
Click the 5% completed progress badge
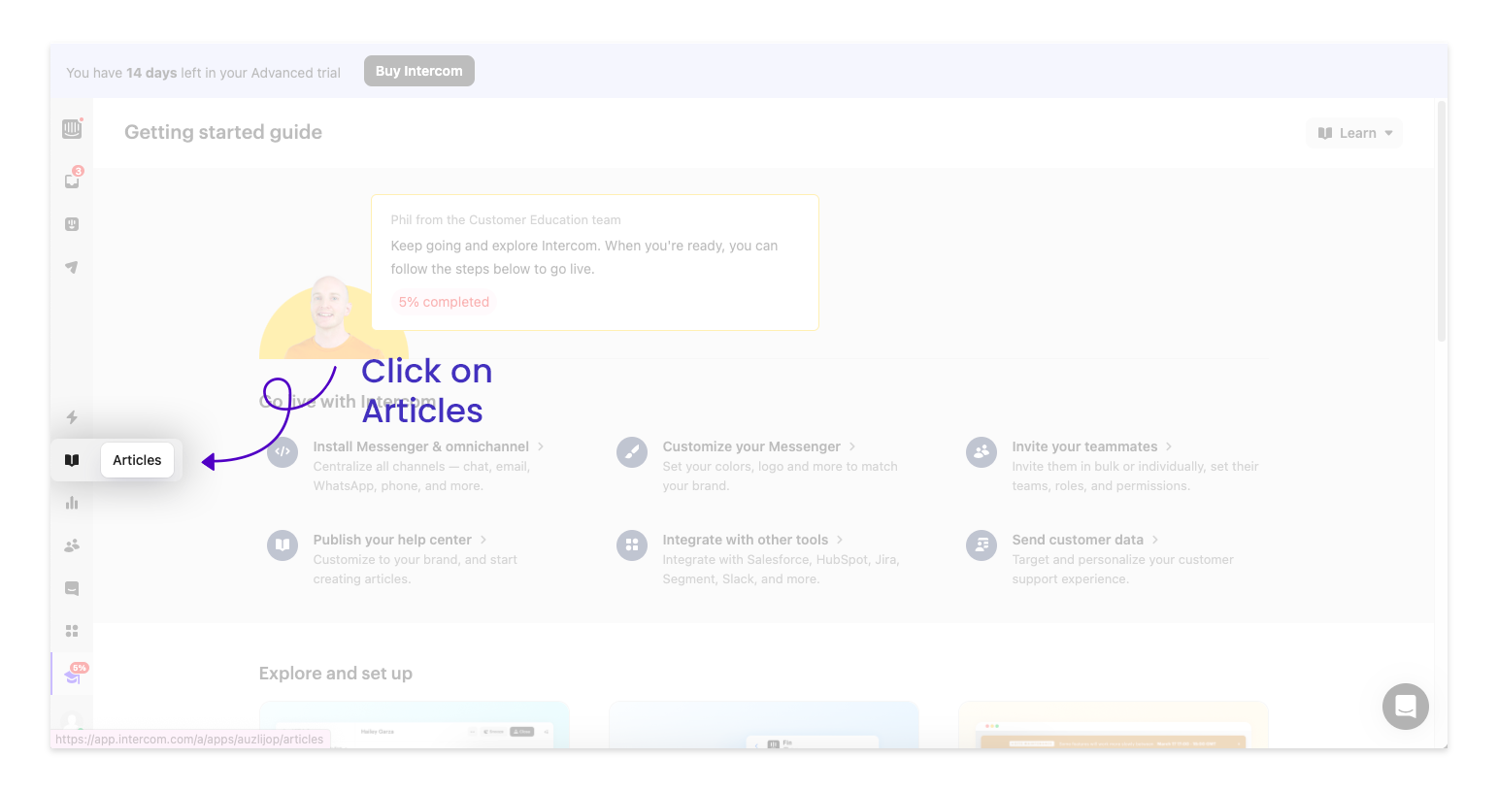(x=444, y=302)
